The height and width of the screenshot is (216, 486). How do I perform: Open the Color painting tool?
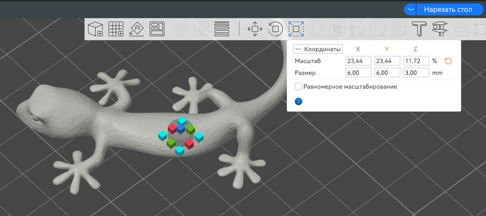[399, 29]
